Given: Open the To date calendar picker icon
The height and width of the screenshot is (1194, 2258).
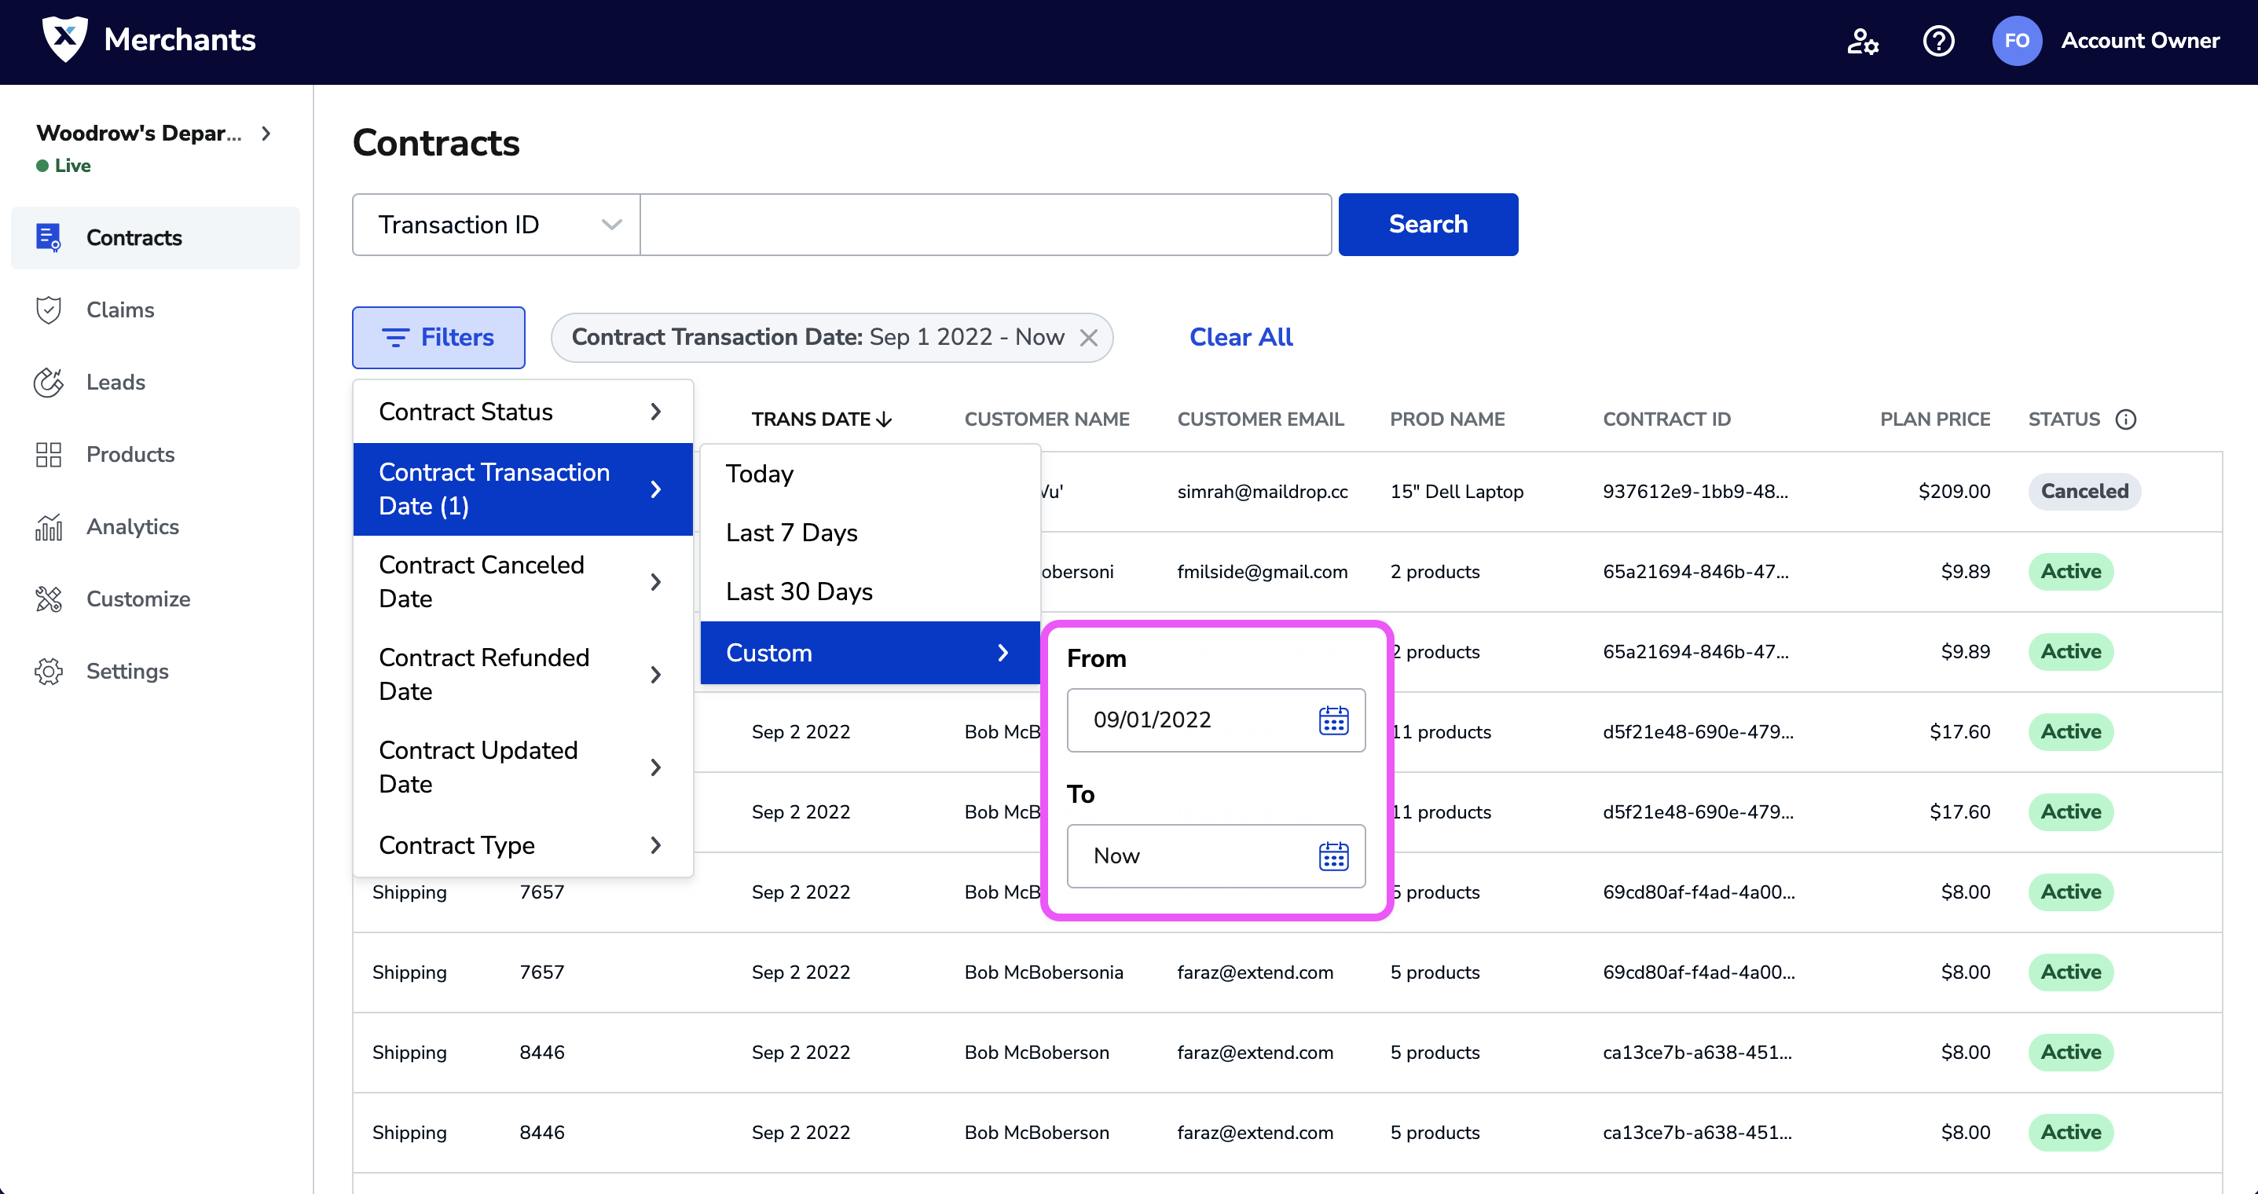Looking at the screenshot, I should pos(1333,856).
